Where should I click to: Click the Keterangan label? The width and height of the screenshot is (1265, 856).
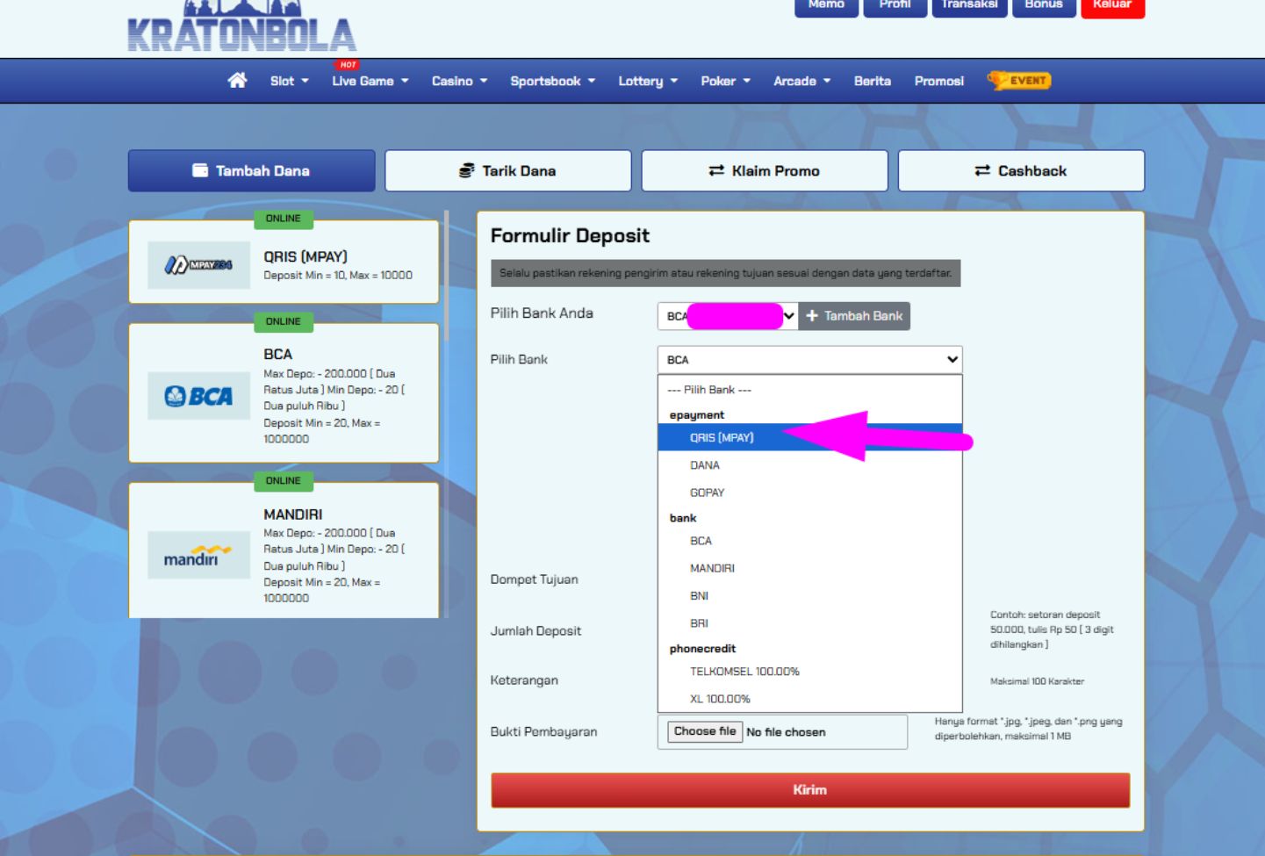pyautogui.click(x=524, y=680)
